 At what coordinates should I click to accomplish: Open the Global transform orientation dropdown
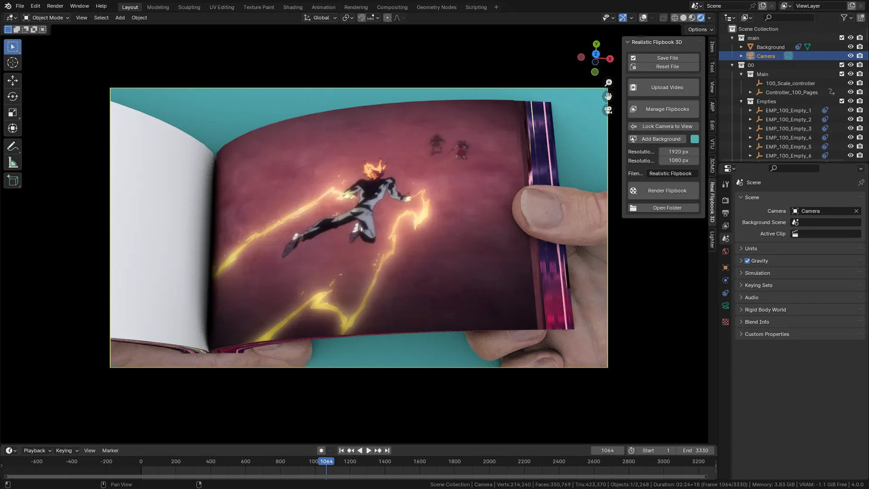pyautogui.click(x=320, y=17)
